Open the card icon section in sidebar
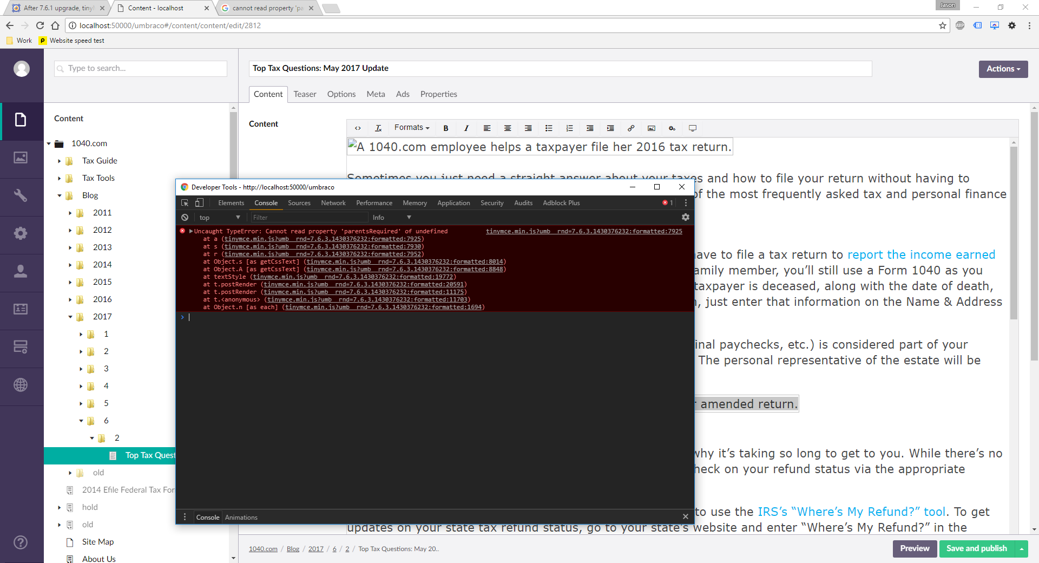Viewport: 1039px width, 563px height. 21,309
